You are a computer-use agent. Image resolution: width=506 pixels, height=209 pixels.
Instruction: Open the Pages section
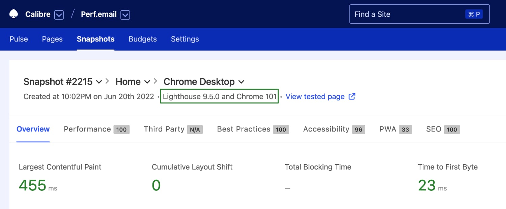tap(52, 39)
